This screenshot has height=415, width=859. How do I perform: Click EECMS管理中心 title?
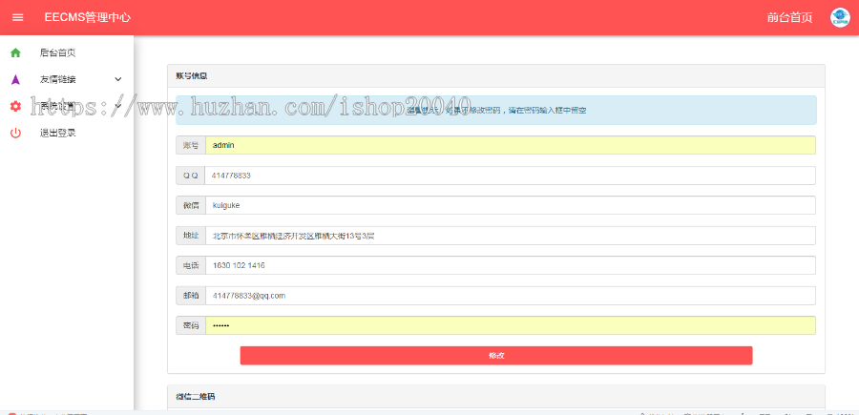pyautogui.click(x=88, y=17)
